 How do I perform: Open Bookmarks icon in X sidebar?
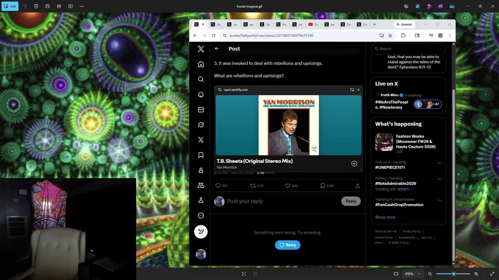point(201,155)
